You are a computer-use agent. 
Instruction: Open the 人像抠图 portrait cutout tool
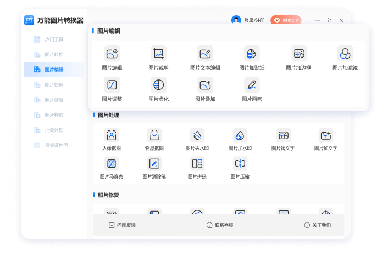(112, 135)
